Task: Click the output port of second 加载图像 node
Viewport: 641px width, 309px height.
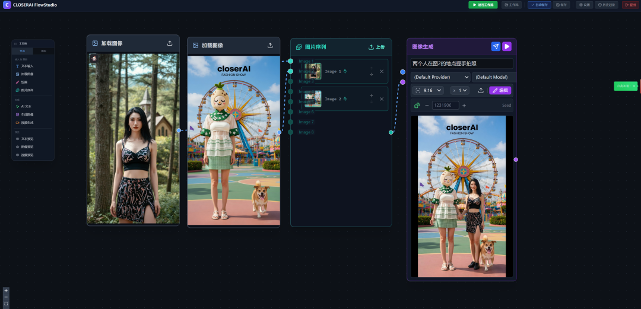Action: pyautogui.click(x=279, y=132)
